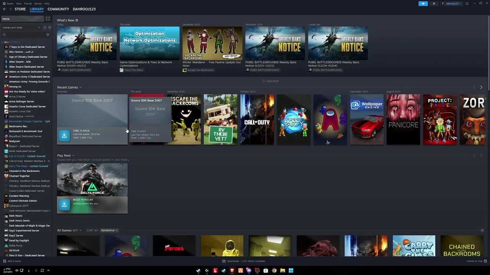The height and width of the screenshot is (275, 490).
Task: Open Alphabetical sort-by dropdown
Action: (x=109, y=230)
